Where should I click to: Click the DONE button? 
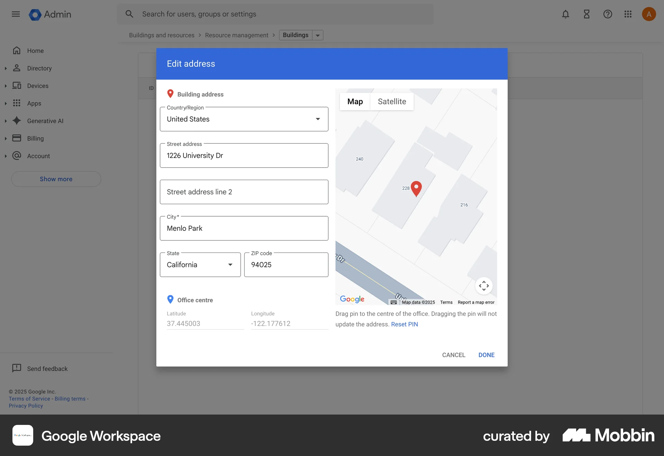click(487, 355)
